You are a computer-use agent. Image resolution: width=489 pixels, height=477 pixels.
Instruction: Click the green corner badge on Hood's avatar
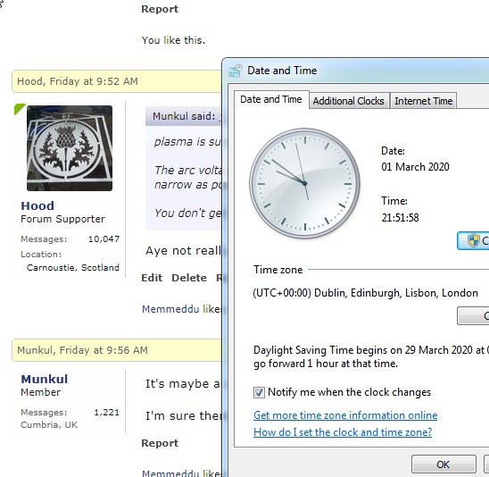[x=19, y=109]
